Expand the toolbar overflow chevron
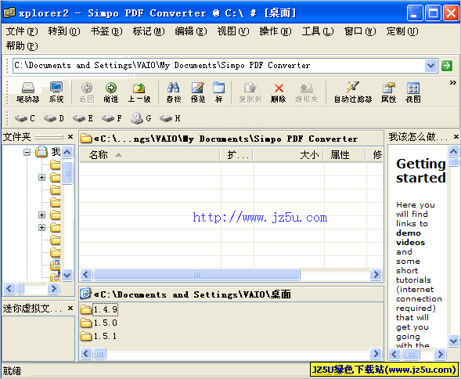This screenshot has width=461, height=379. tap(452, 83)
